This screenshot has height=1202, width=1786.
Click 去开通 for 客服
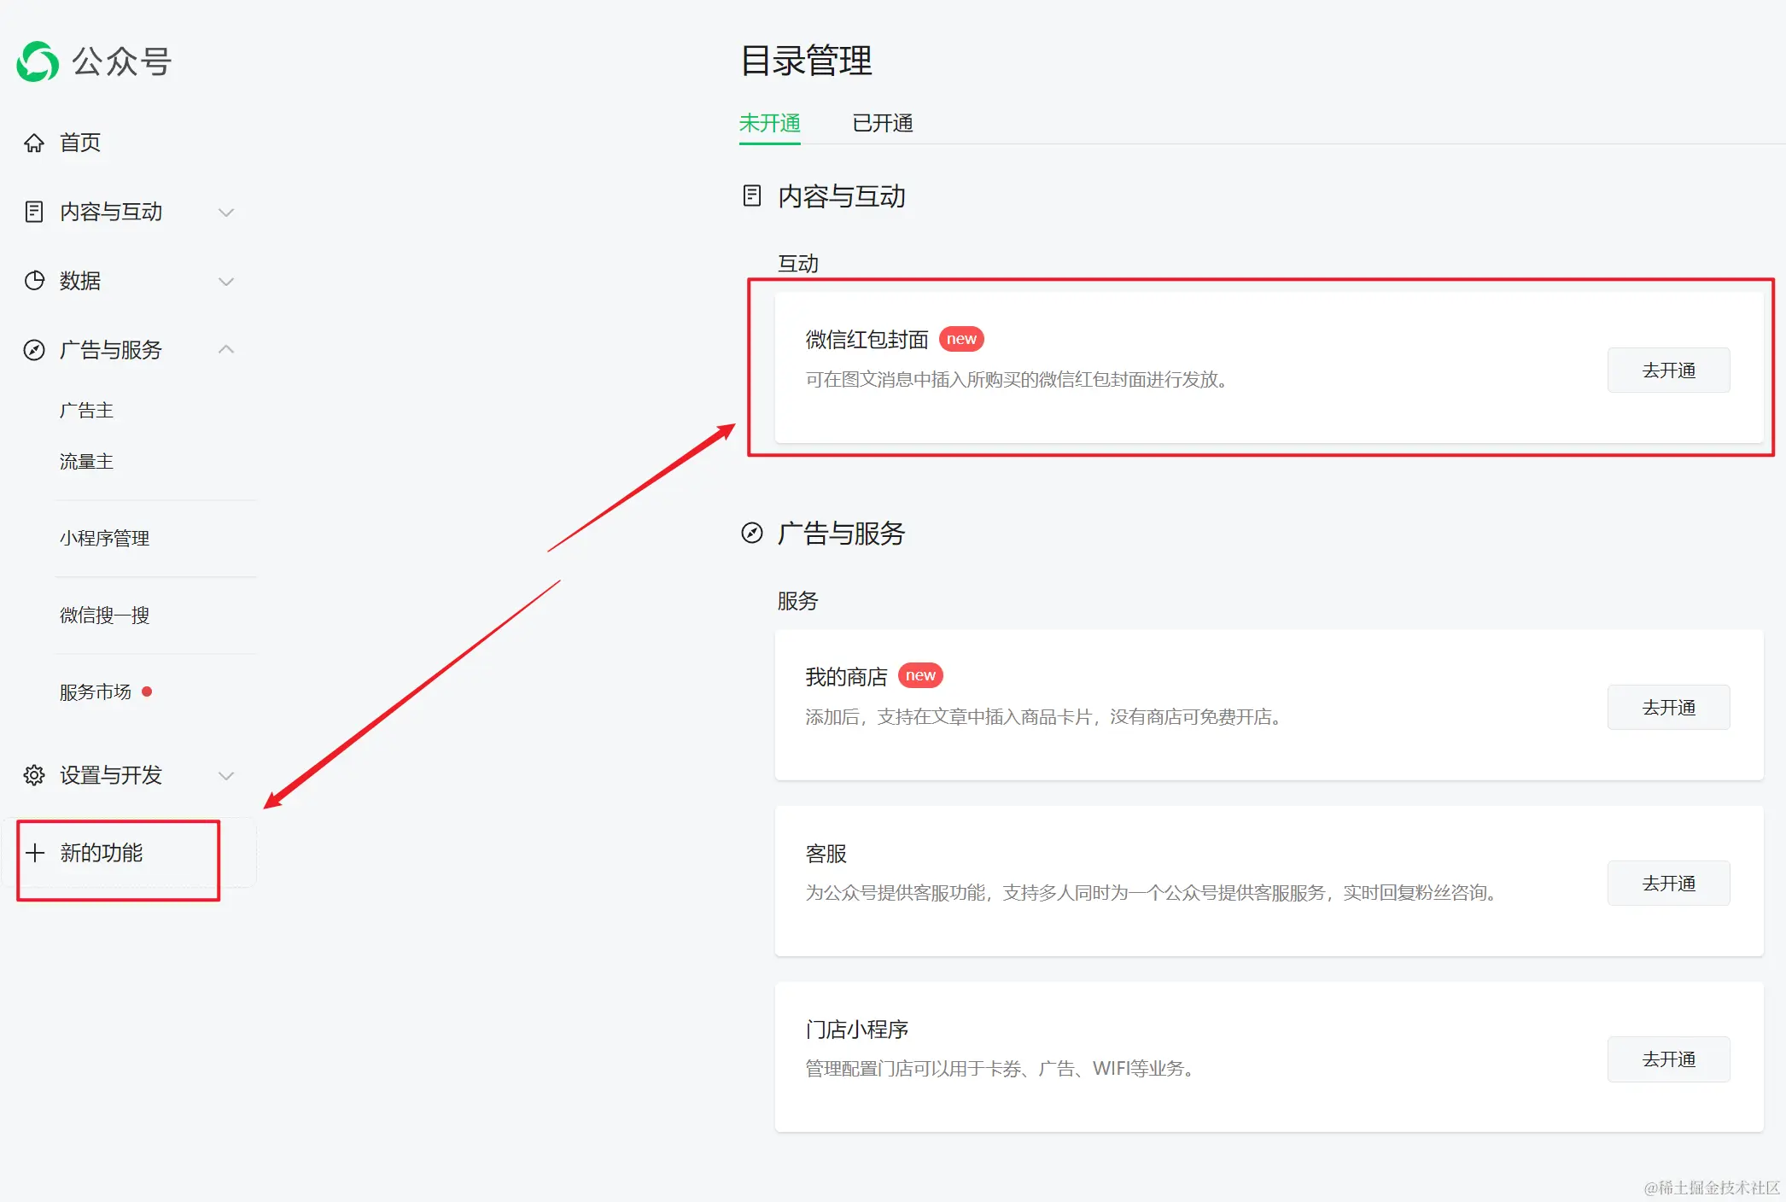pos(1669,884)
